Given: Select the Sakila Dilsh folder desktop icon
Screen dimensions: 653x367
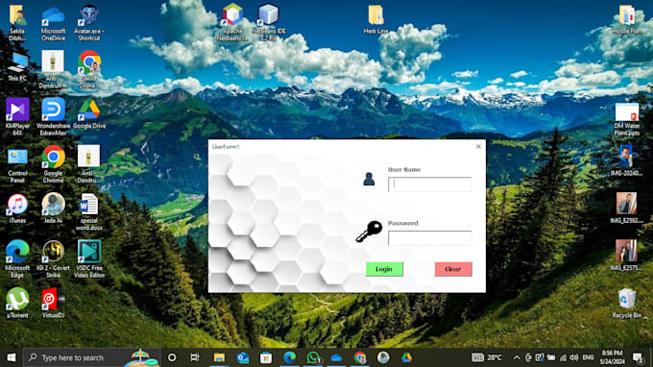Looking at the screenshot, I should pos(17,23).
